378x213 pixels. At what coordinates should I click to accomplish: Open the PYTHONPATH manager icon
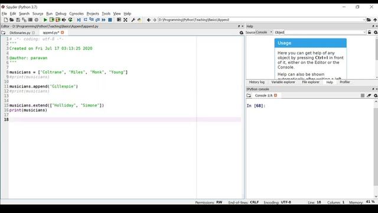(139, 20)
